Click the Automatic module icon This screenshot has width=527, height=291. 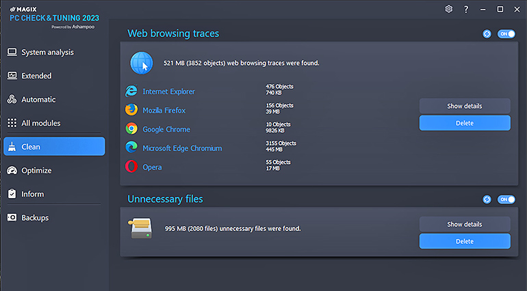(x=12, y=99)
